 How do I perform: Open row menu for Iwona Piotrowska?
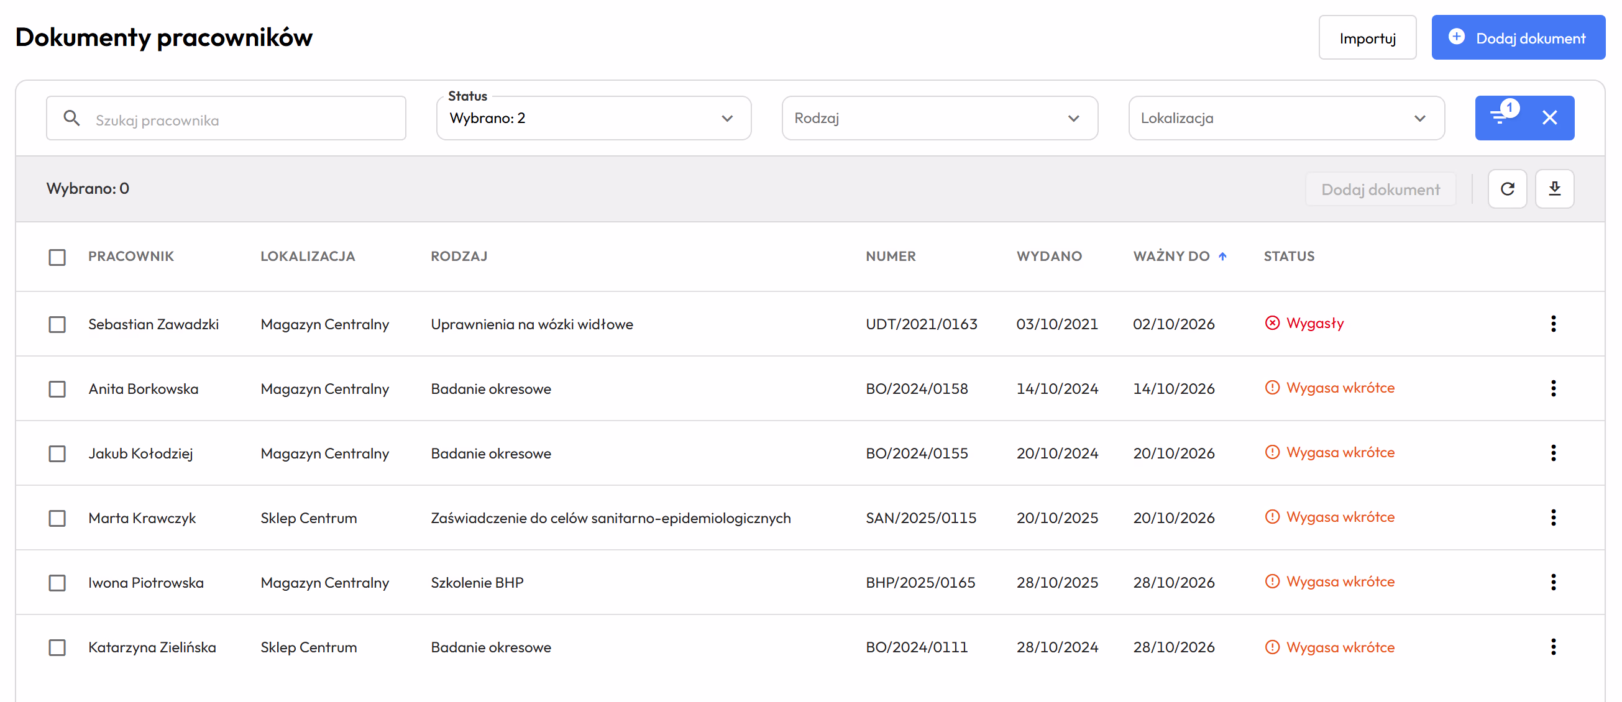[x=1554, y=582]
